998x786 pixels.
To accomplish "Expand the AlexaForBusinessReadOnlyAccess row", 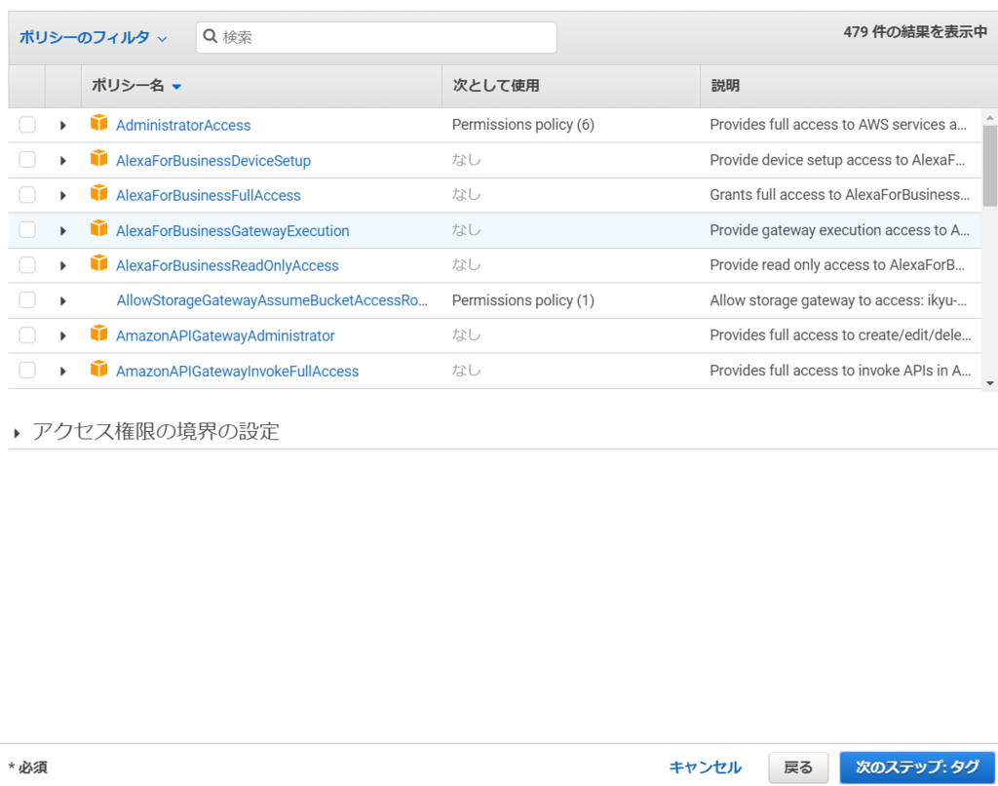I will (x=63, y=265).
